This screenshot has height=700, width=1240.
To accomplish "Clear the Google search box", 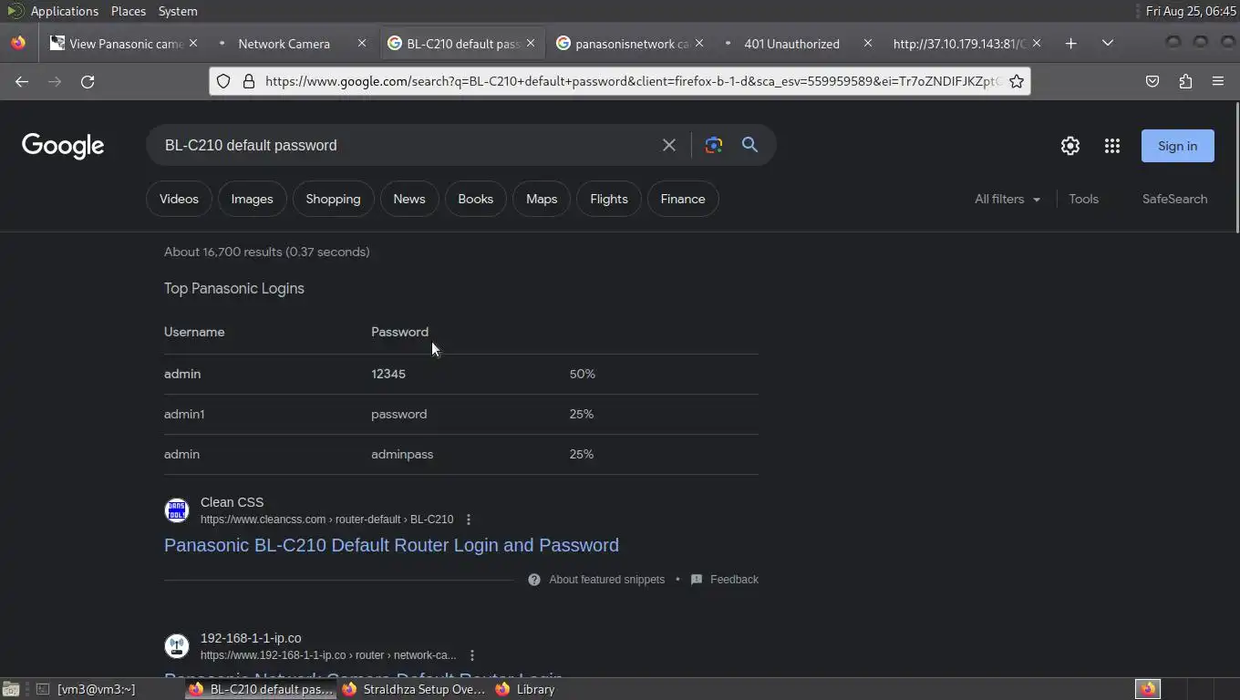I will (x=669, y=145).
